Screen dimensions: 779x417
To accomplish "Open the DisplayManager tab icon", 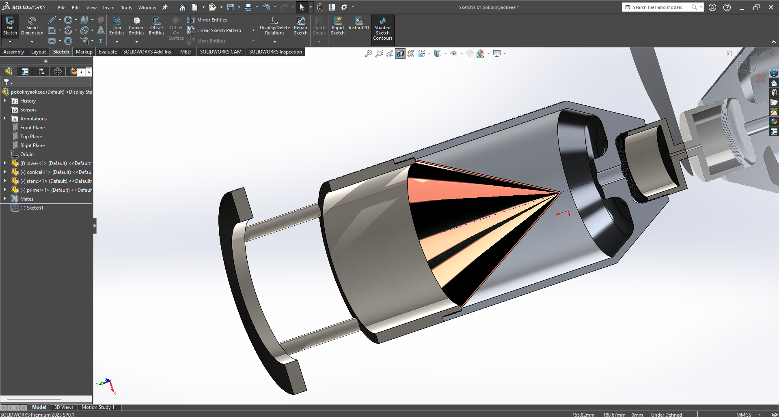I will (x=73, y=71).
